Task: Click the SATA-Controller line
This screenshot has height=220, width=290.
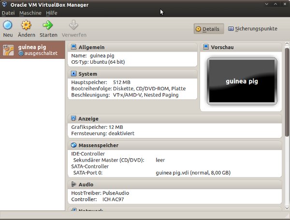Action: (90, 166)
